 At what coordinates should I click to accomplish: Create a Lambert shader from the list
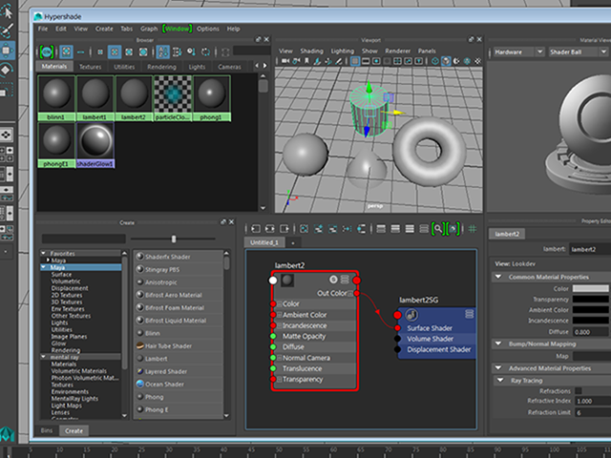tap(179, 359)
